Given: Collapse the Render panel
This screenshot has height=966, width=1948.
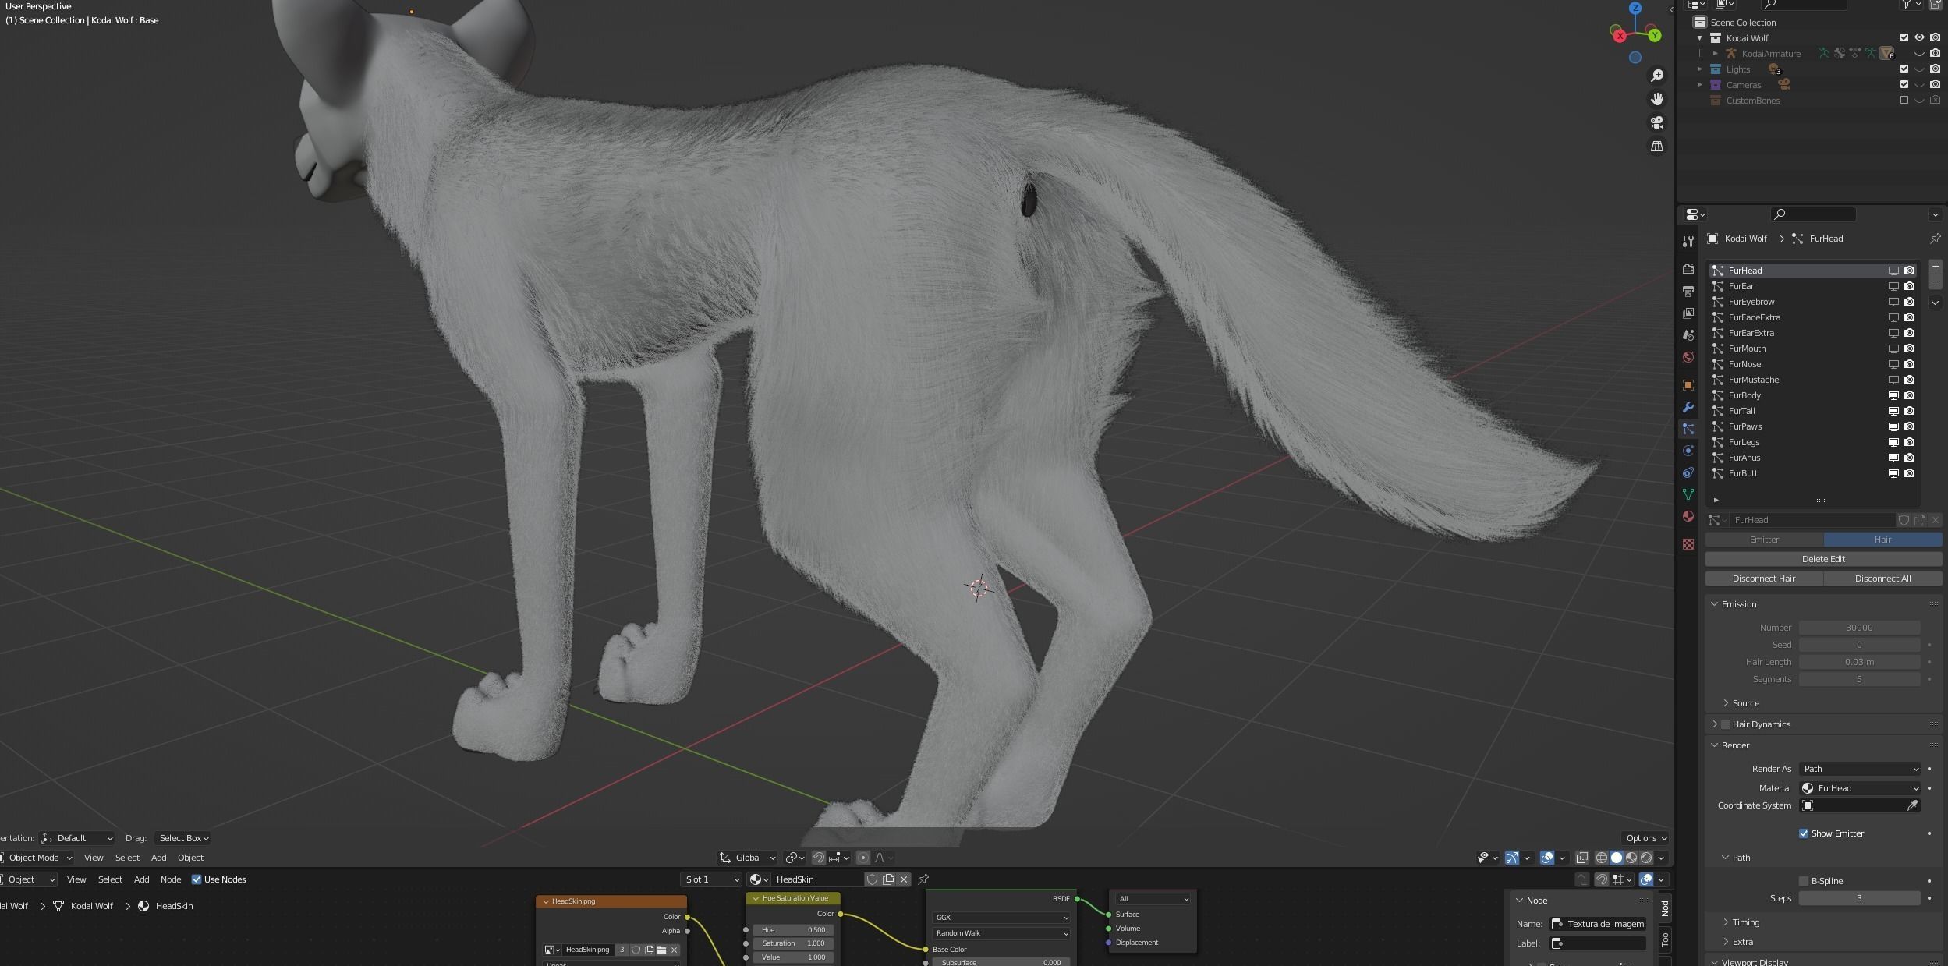Looking at the screenshot, I should (x=1715, y=745).
